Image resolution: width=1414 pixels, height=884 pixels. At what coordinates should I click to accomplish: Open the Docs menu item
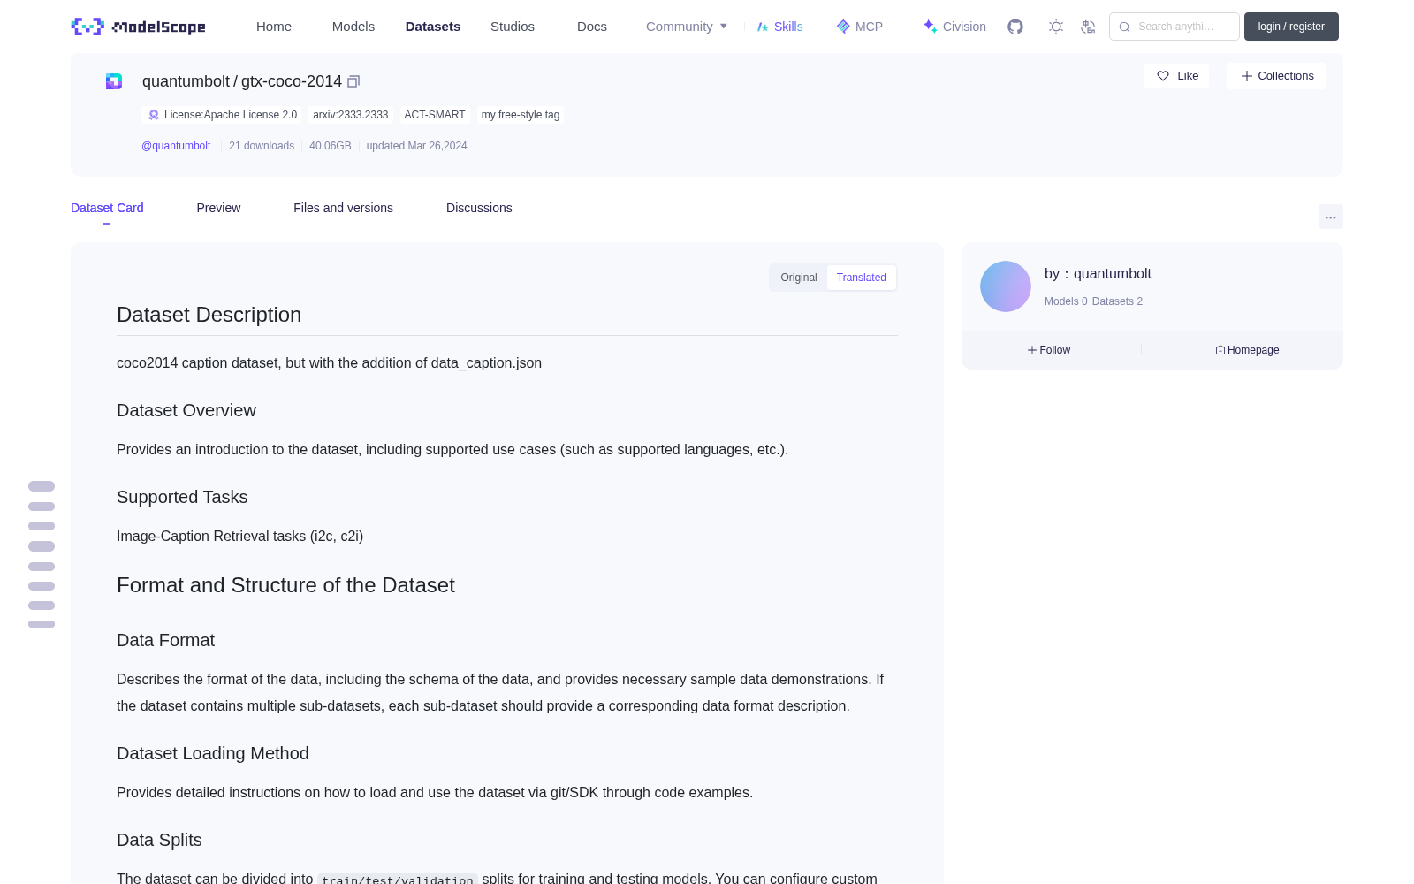click(592, 27)
